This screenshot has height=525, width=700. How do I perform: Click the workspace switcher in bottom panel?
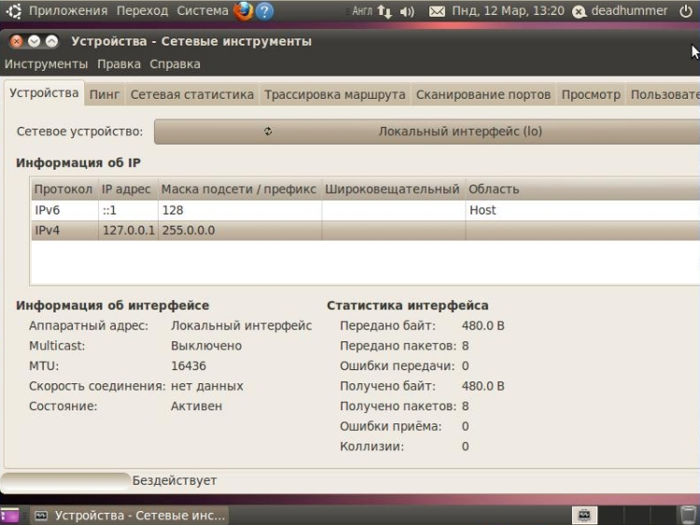[x=584, y=515]
